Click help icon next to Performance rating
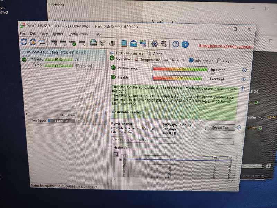Viewport: 277px width, 208px height. pyautogui.click(x=244, y=70)
